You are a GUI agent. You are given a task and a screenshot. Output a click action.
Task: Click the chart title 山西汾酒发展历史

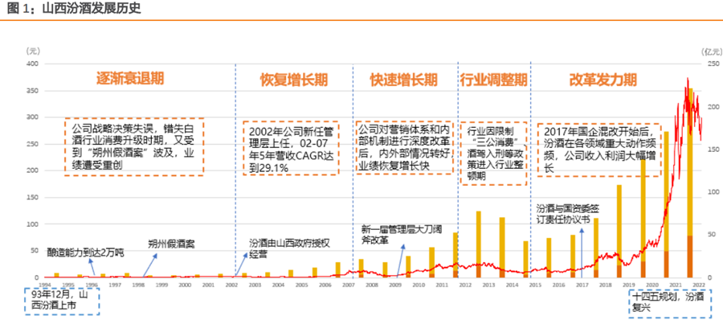point(91,8)
